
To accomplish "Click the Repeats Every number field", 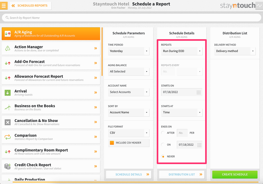I will pyautogui.click(x=168, y=71).
